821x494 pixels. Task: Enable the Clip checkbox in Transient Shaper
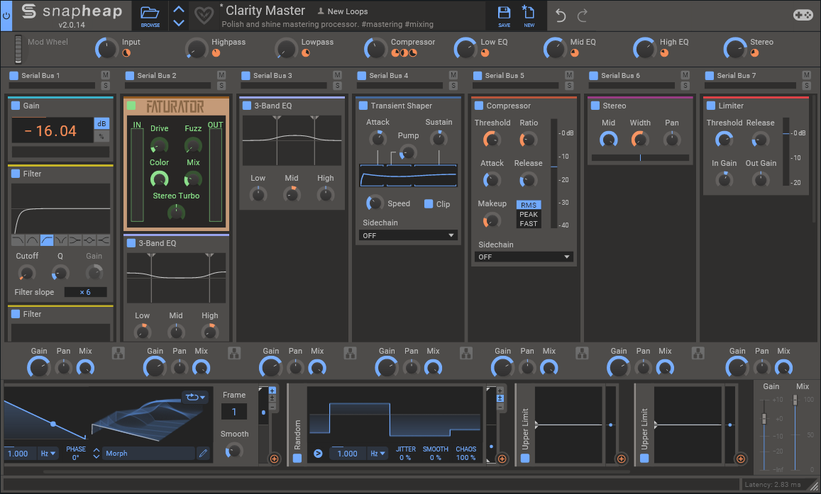click(x=429, y=204)
